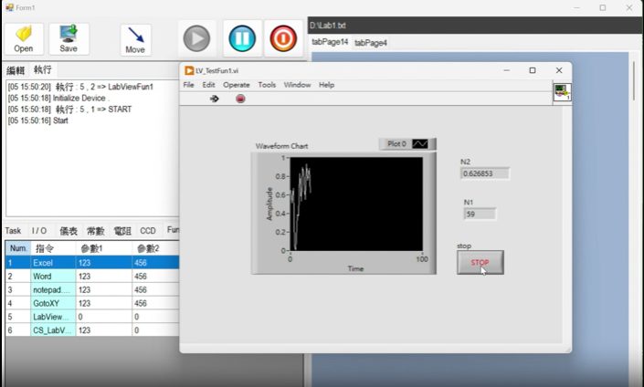The width and height of the screenshot is (644, 387).
Task: Open the Help menu
Action: (x=326, y=85)
